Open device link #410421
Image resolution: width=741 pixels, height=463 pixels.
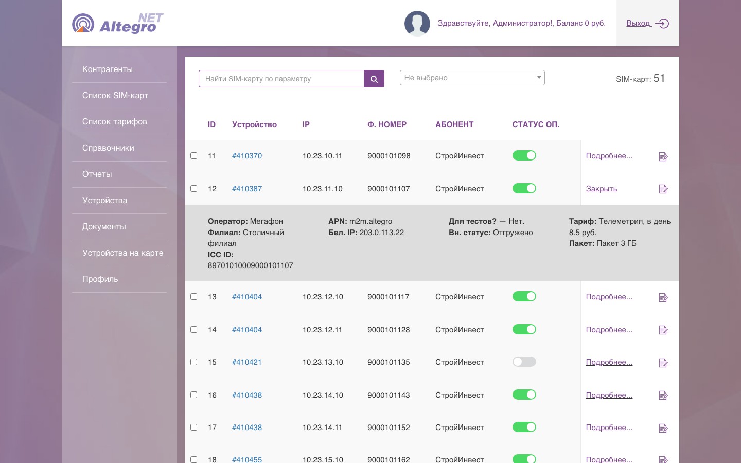coord(247,362)
